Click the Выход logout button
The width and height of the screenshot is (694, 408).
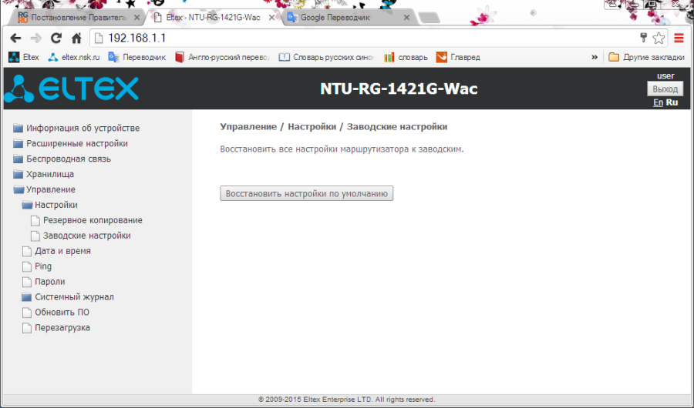(x=665, y=89)
